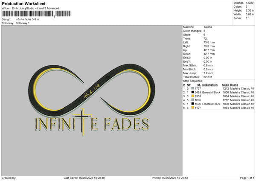Image resolution: width=256 pixels, height=181 pixels.
Task: Click the Last Saved timestamp in footer
Action: pyautogui.click(x=84, y=178)
